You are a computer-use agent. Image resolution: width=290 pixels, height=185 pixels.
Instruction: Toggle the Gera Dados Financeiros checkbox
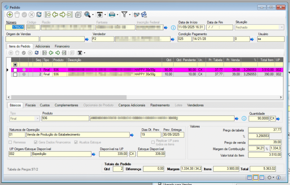tap(36, 142)
